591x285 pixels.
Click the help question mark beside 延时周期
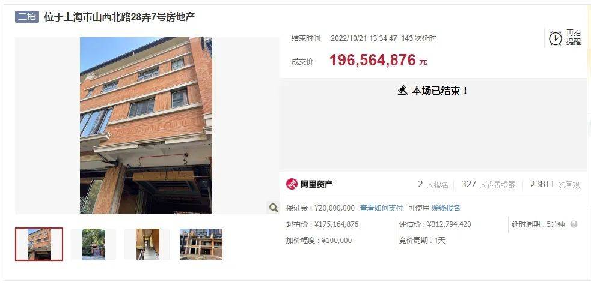[574, 224]
